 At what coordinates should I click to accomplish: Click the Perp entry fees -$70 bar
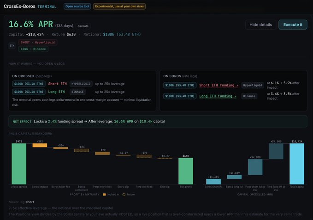[x=102, y=153]
